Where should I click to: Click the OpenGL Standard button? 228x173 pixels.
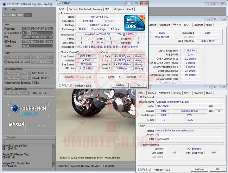tap(17, 93)
